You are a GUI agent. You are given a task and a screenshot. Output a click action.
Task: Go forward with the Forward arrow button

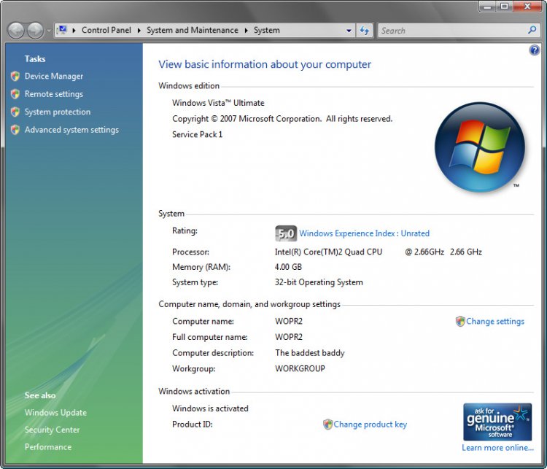pos(35,31)
